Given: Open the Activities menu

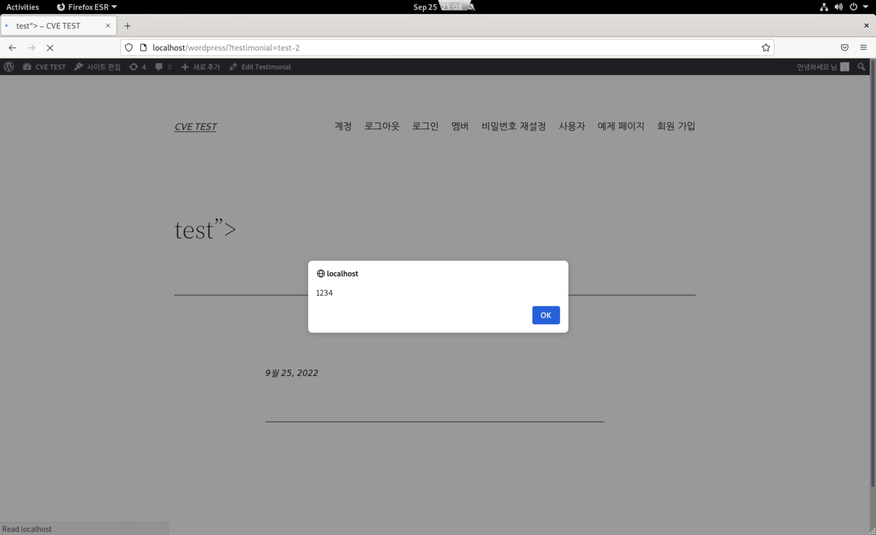Looking at the screenshot, I should point(22,7).
